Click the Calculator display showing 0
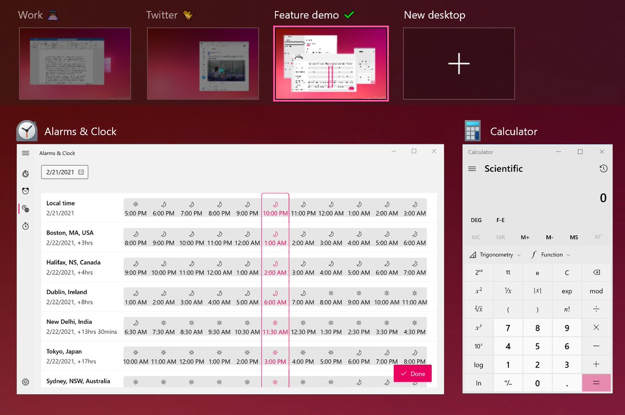Viewport: 625px width, 415px height. click(603, 198)
